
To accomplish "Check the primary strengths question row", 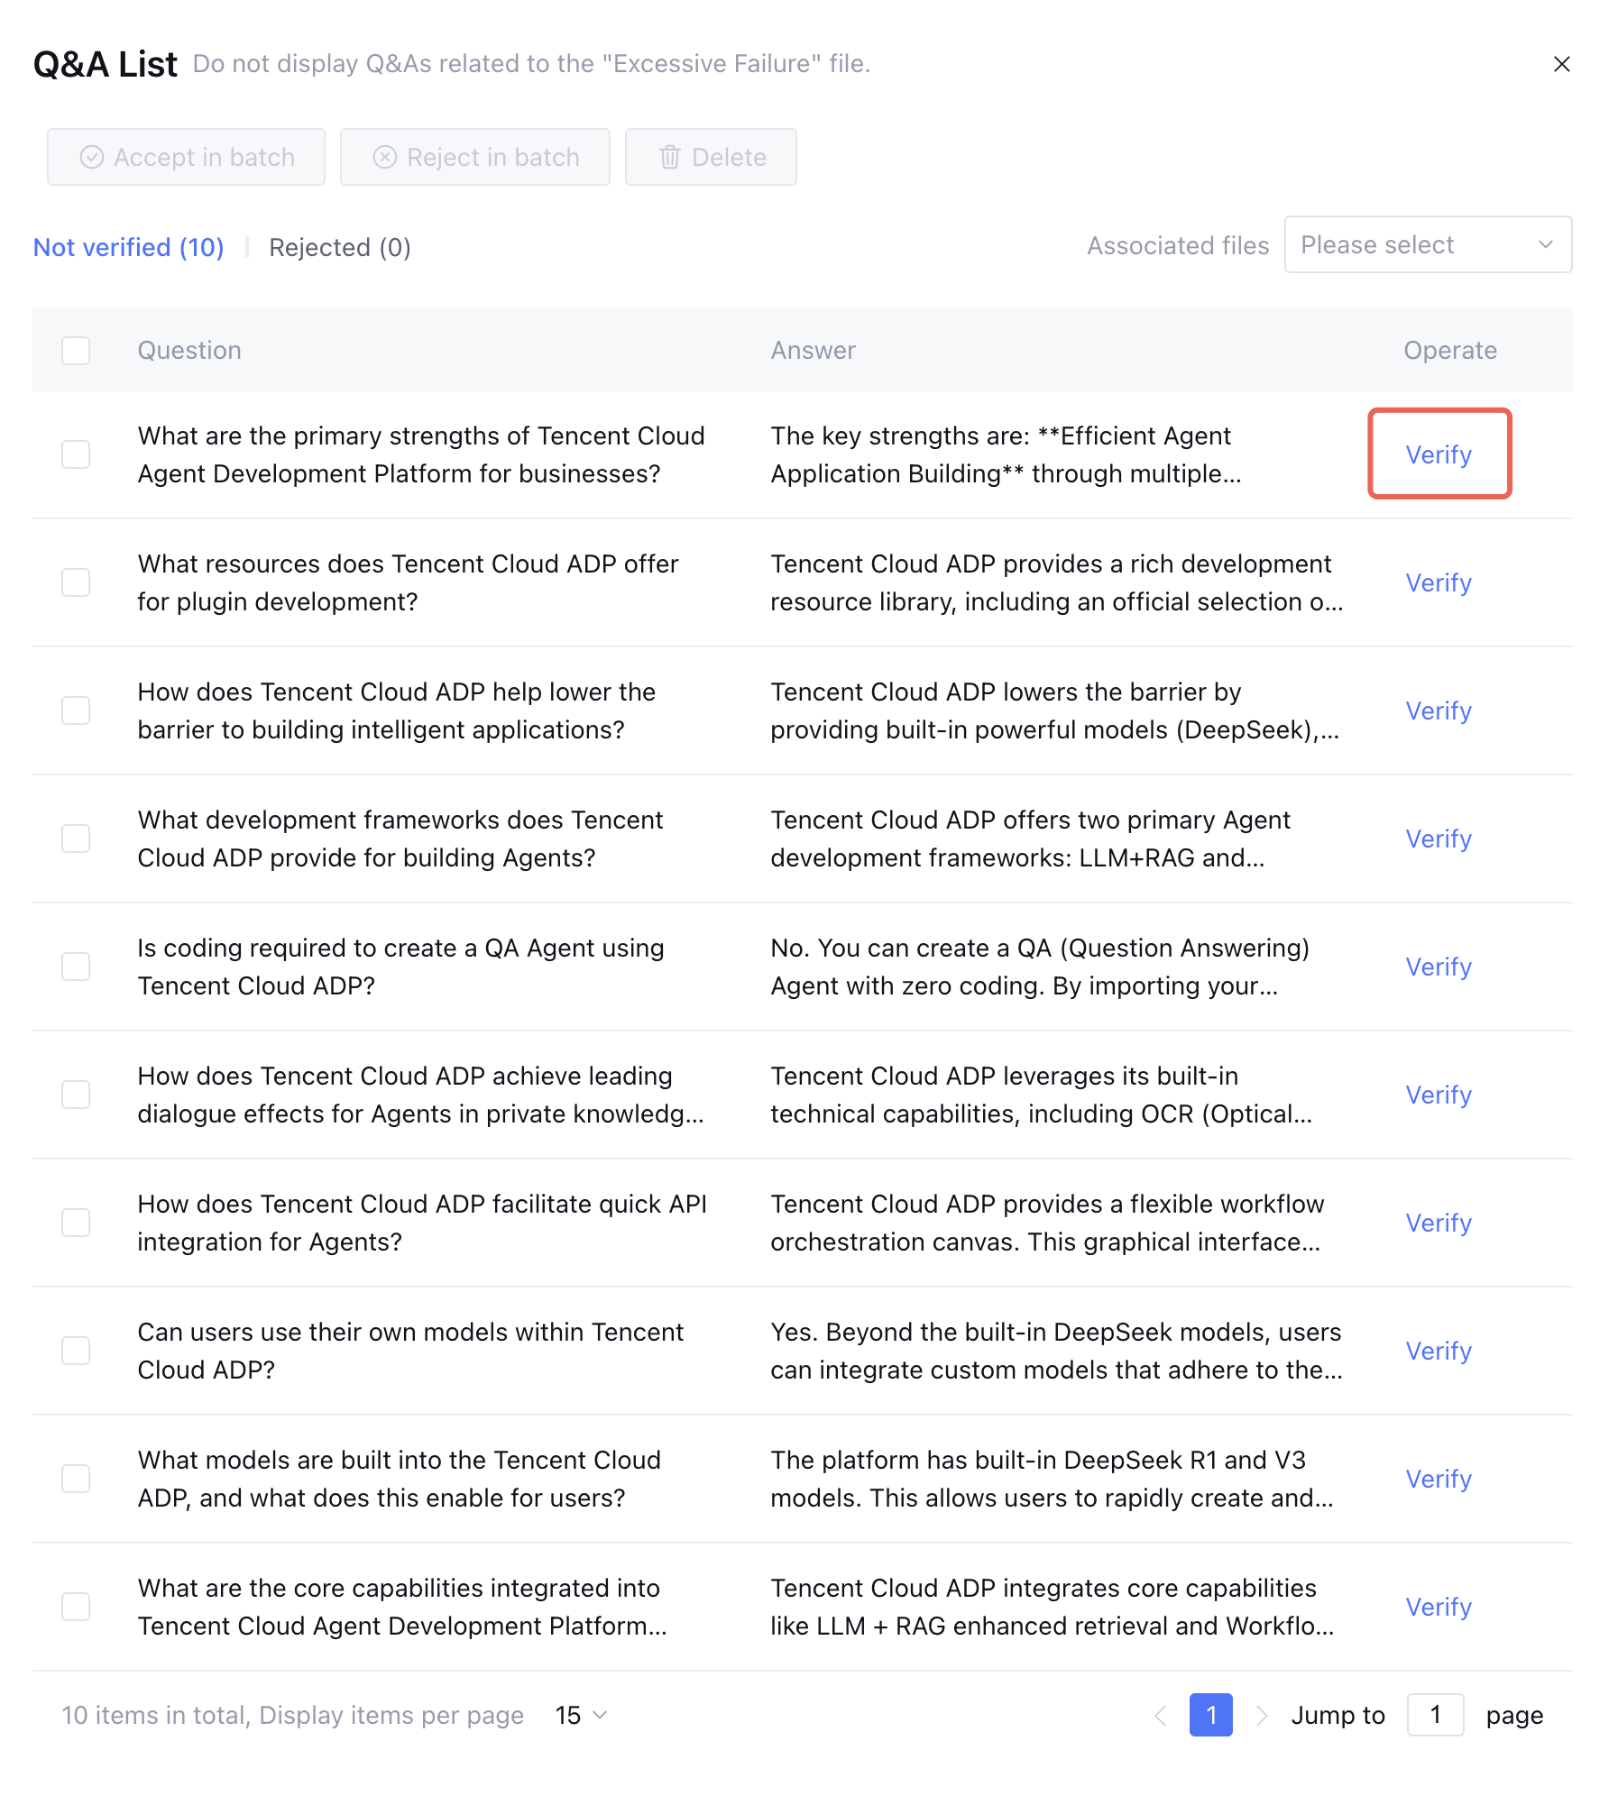I will 76,454.
